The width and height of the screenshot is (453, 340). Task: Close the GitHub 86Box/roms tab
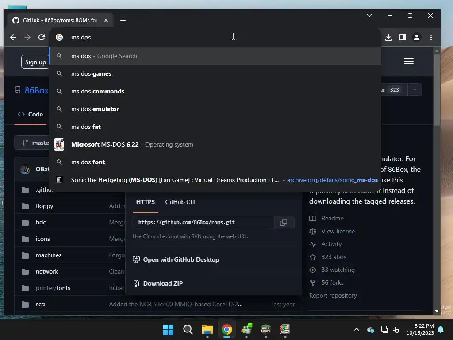pyautogui.click(x=106, y=20)
